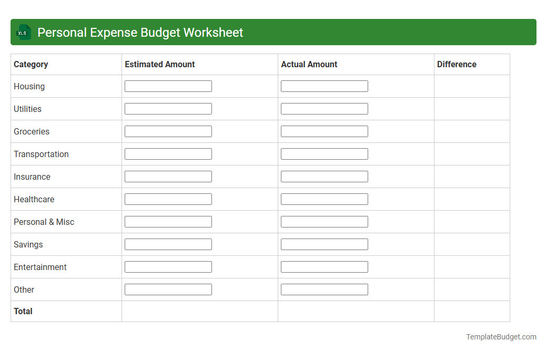Click the Housing difference cell
The height and width of the screenshot is (352, 547).
(471, 86)
